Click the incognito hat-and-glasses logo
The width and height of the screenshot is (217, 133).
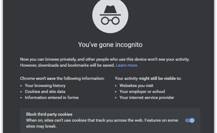(110, 15)
